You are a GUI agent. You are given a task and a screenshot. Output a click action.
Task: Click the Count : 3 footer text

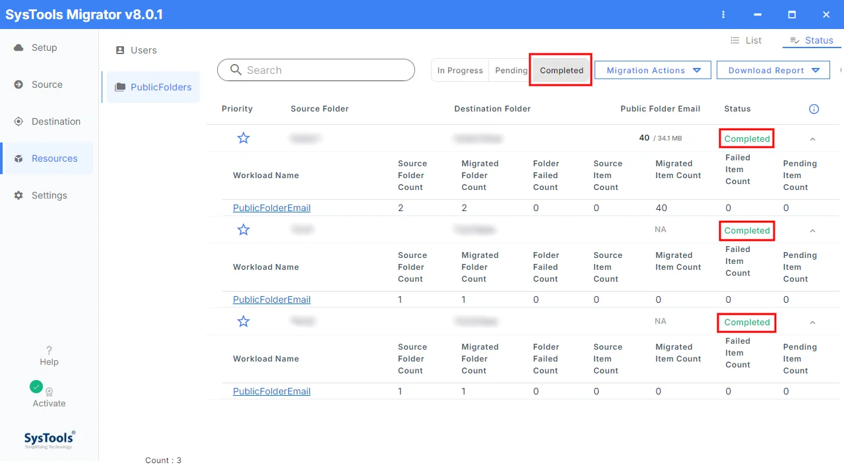click(163, 460)
